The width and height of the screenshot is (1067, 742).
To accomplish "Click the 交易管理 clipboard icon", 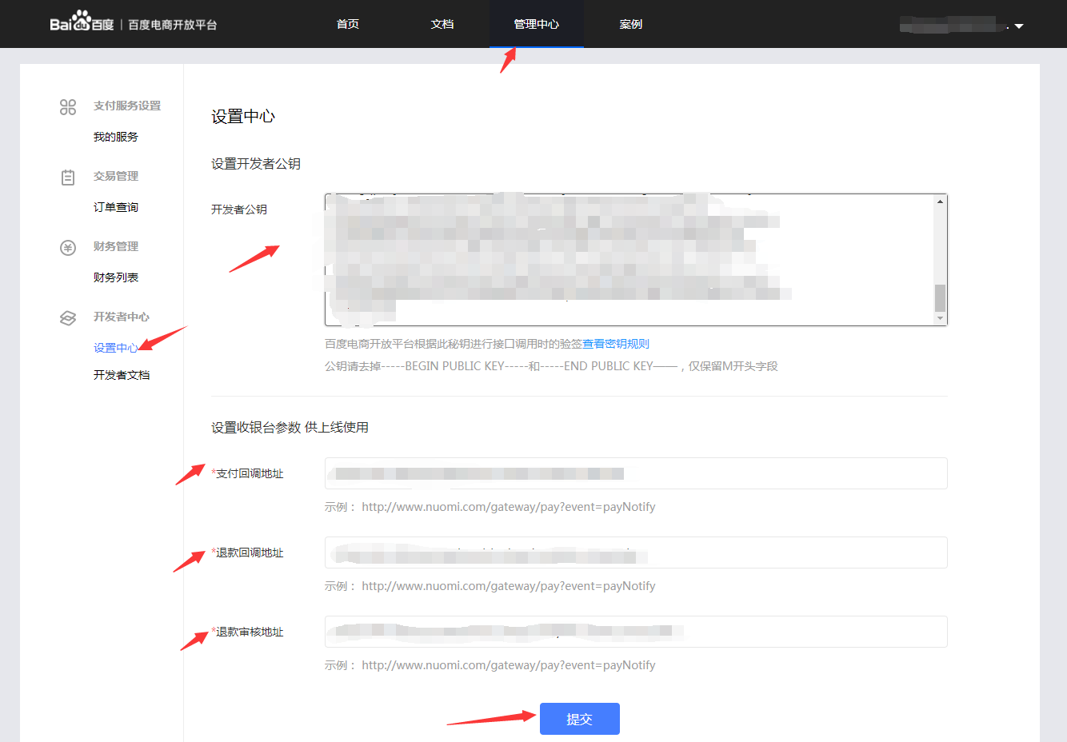I will (68, 177).
